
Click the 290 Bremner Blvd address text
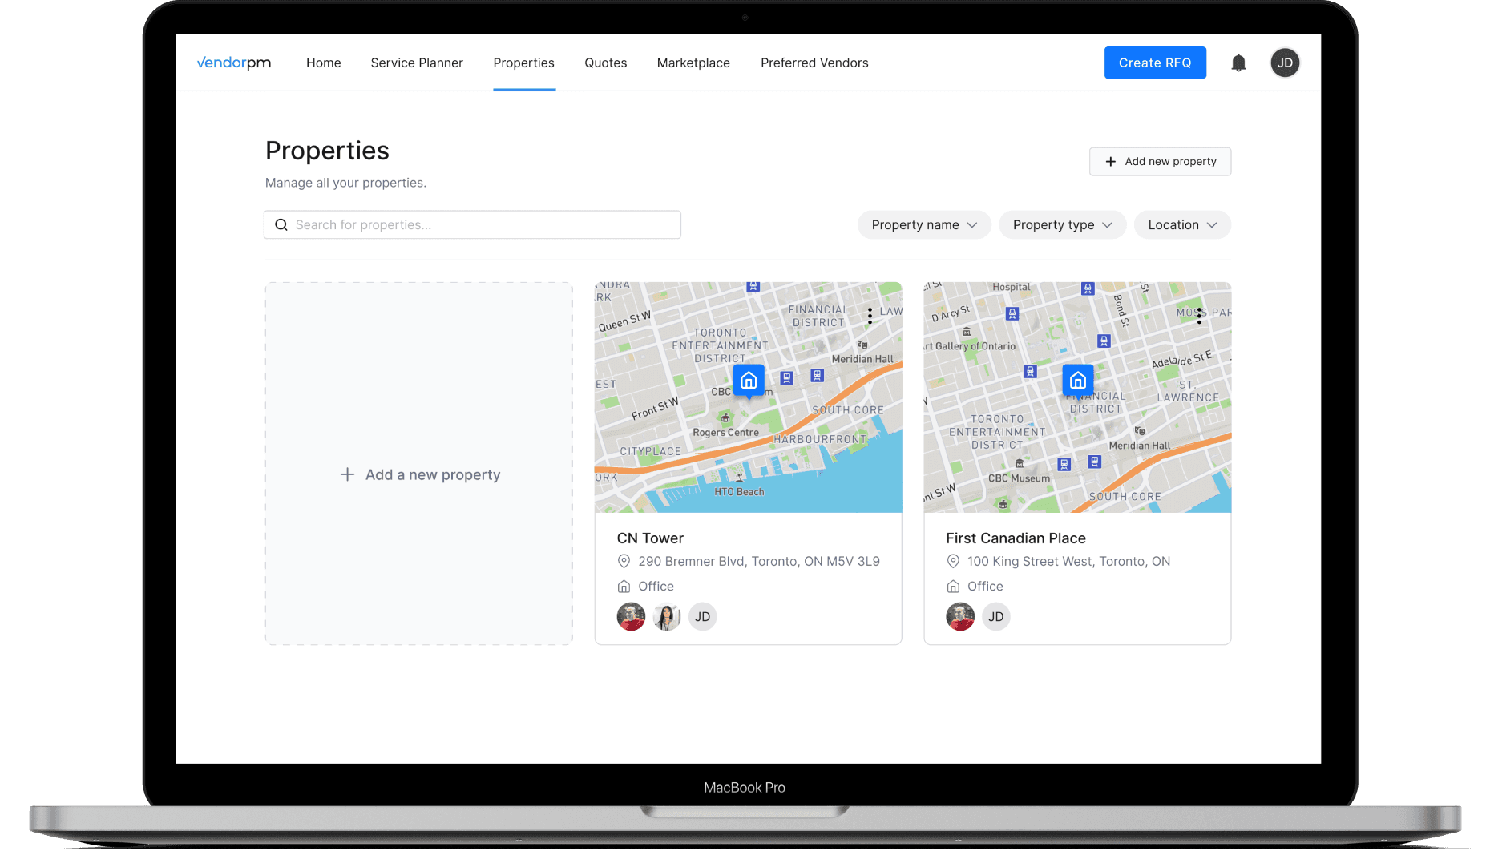[x=759, y=561]
